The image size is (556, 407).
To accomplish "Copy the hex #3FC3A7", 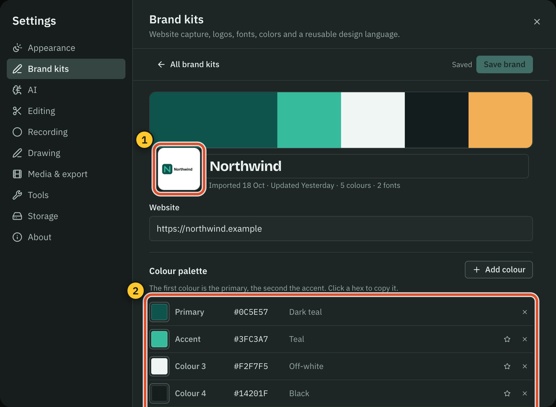I will coord(251,339).
